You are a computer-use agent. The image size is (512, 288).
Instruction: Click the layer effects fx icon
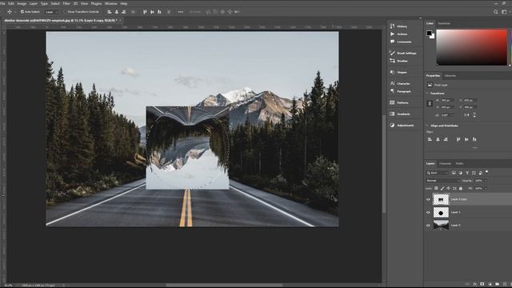475,284
